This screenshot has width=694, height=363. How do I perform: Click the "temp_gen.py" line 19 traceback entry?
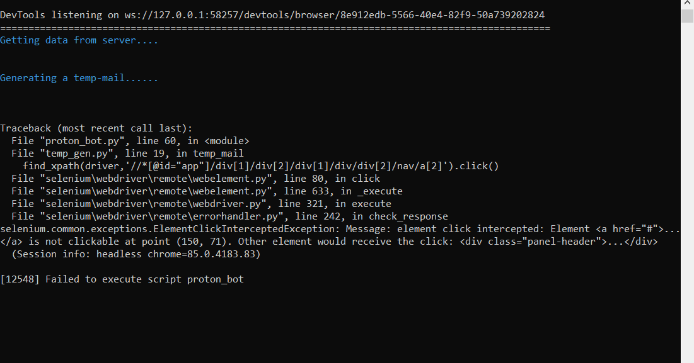click(x=127, y=154)
